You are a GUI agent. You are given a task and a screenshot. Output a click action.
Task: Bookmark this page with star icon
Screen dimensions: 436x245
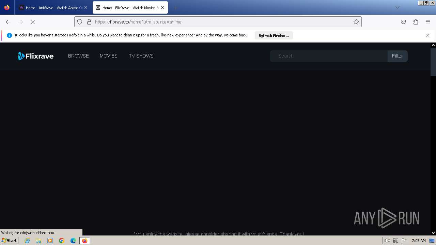(356, 22)
